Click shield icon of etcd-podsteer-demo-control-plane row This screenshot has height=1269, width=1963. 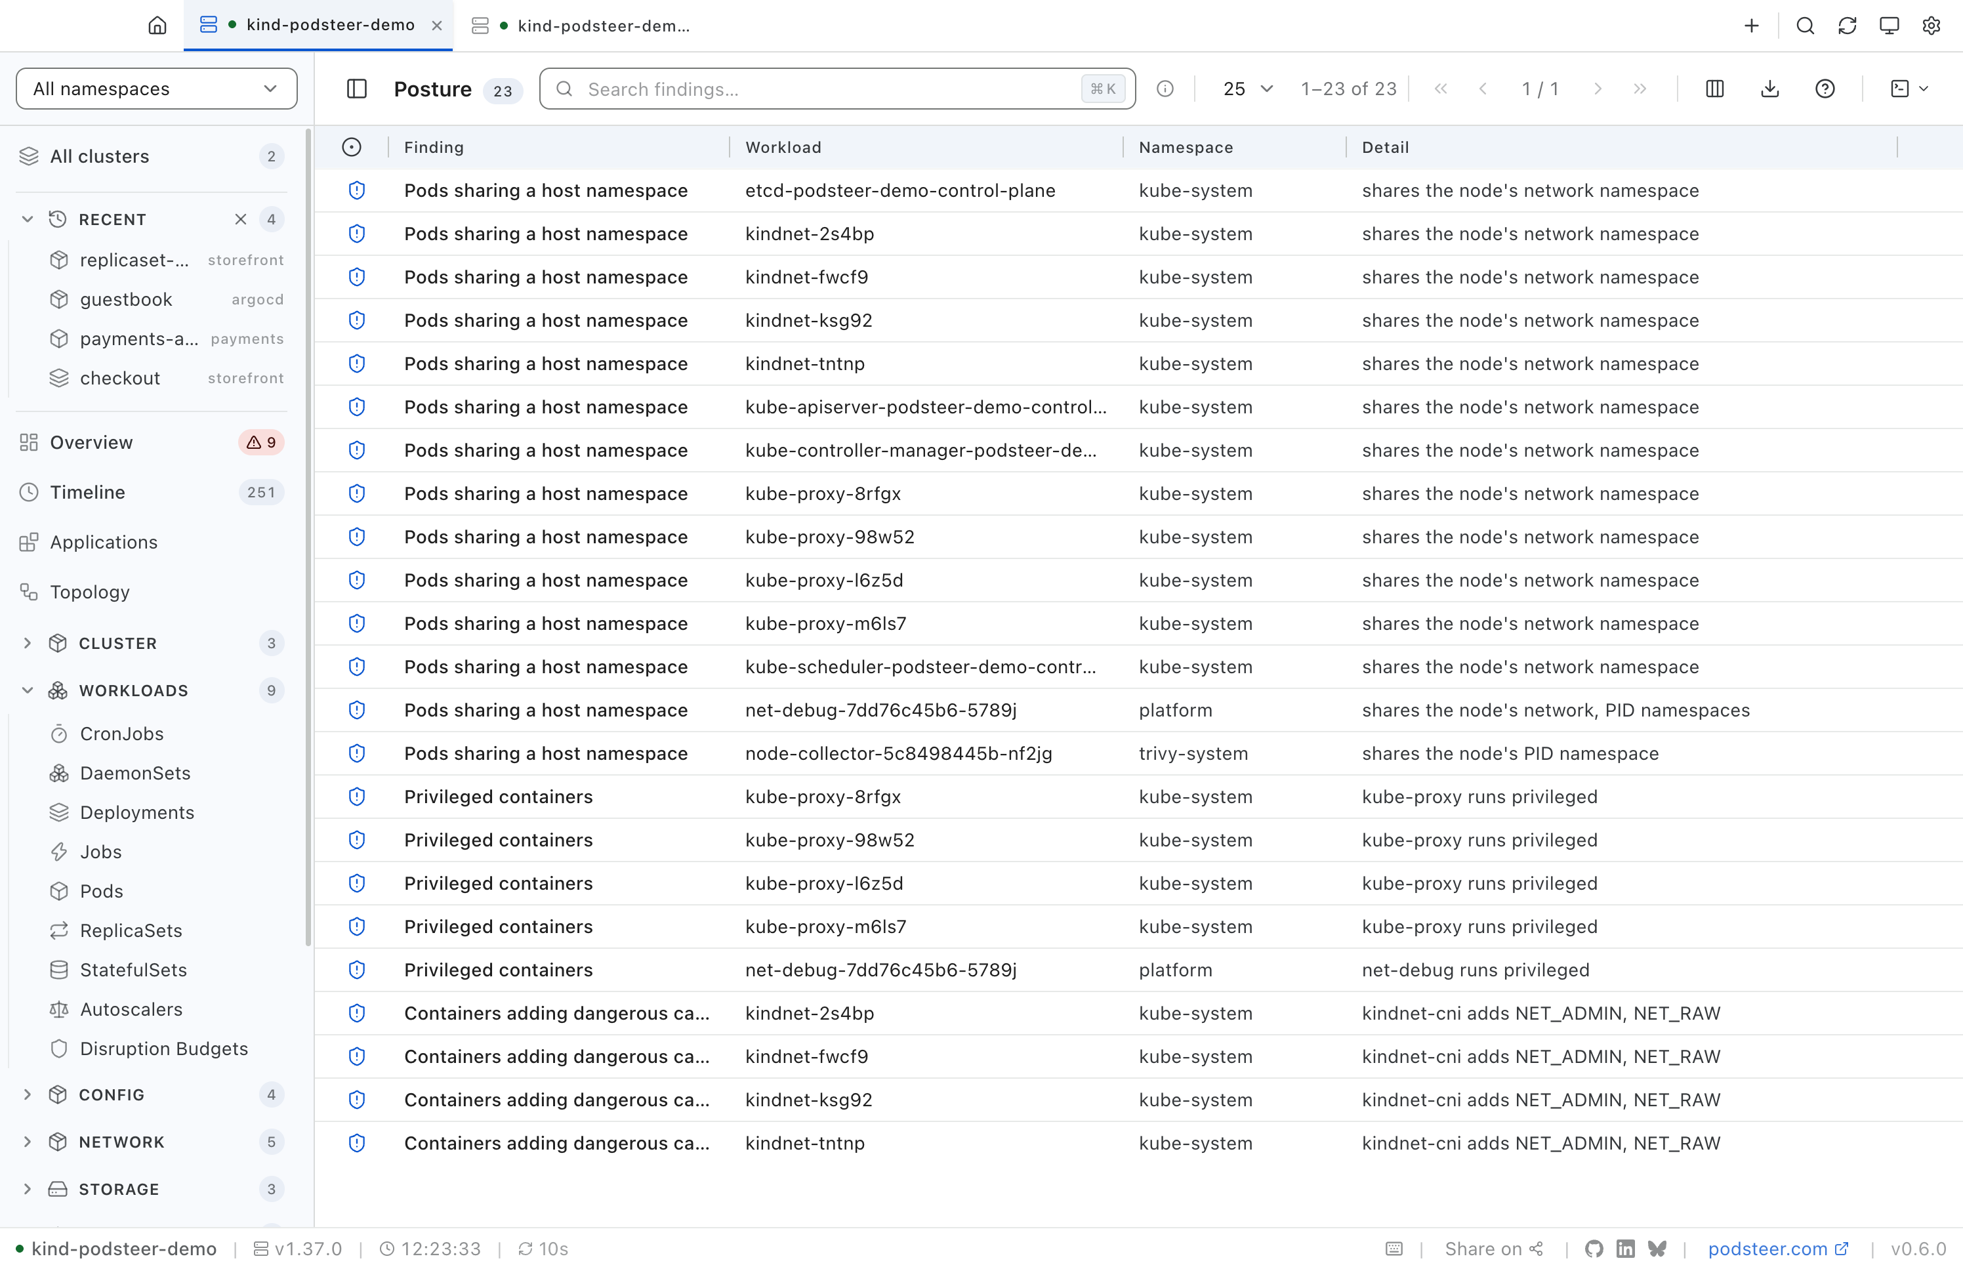click(357, 190)
